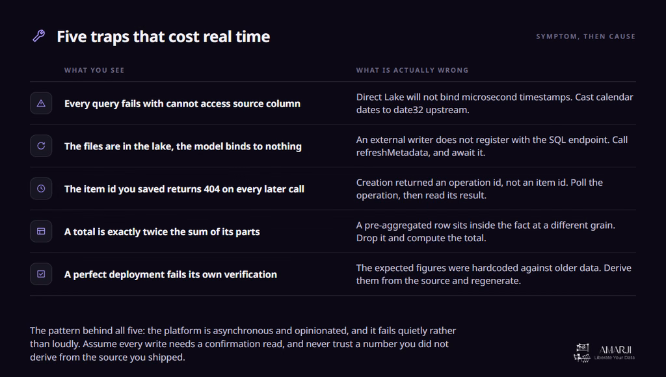666x377 pixels.
Task: Select 'A total is exactly twice the sum' text
Action: coord(162,232)
